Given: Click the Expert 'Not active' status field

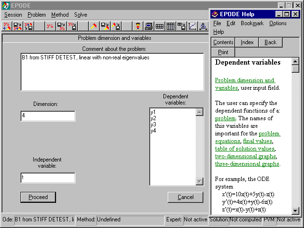Looking at the screenshot, I should [196, 219].
